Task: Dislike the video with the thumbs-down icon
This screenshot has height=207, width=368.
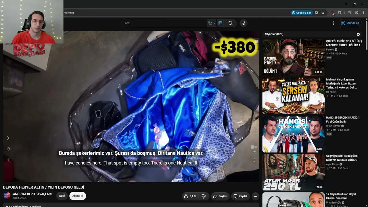Action: pos(204,196)
